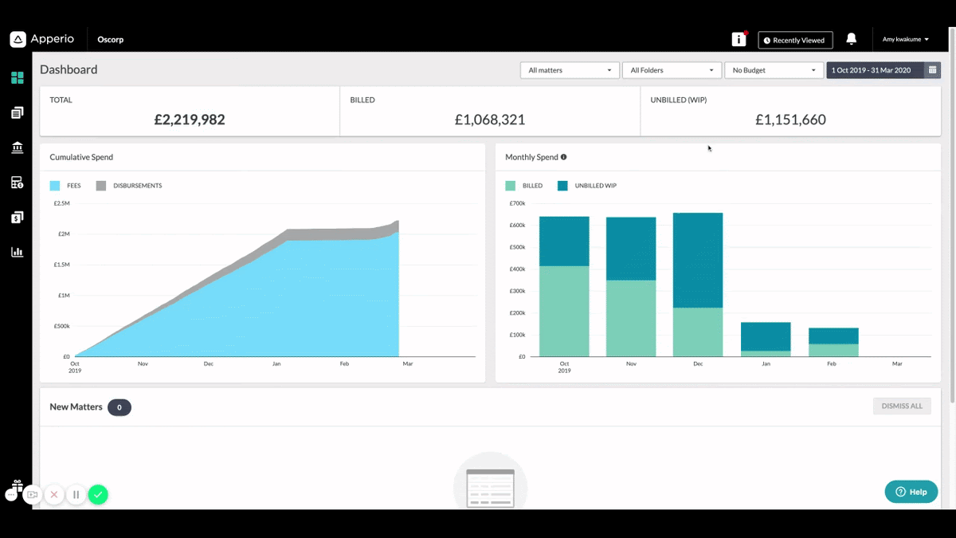Expand the All matters dropdown

click(570, 70)
